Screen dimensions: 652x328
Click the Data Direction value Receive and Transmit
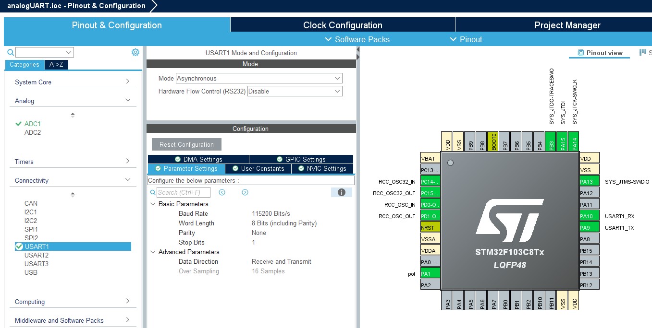tap(282, 261)
